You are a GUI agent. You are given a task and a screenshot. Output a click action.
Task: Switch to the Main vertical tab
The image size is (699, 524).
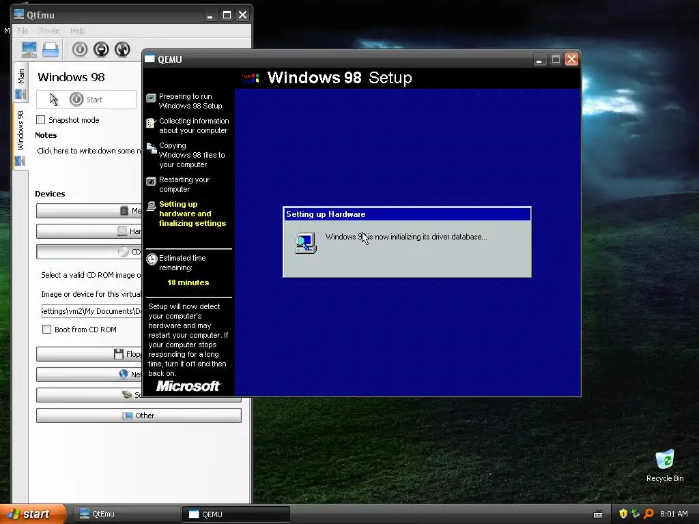point(20,83)
